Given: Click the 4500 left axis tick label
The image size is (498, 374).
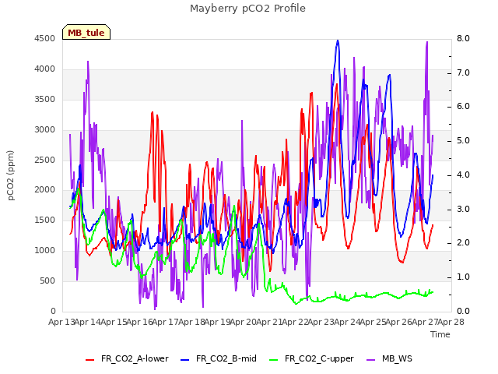Looking at the screenshot, I should (x=45, y=38).
